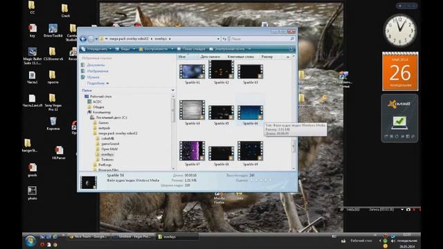Switch to the overlays taskbar button
Screen dimensions: 443x249
click(177, 237)
